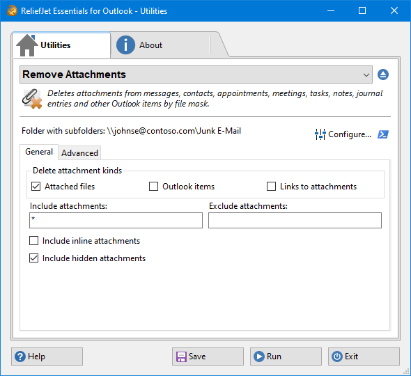Image resolution: width=411 pixels, height=376 pixels.
Task: Check Links to attachments option
Action: click(271, 187)
